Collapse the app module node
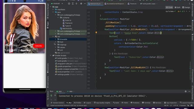The height and width of the screenshot is (109, 194). [x=51, y=7]
